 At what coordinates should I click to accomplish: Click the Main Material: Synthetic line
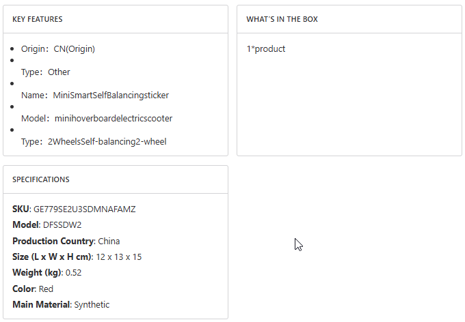coord(61,305)
